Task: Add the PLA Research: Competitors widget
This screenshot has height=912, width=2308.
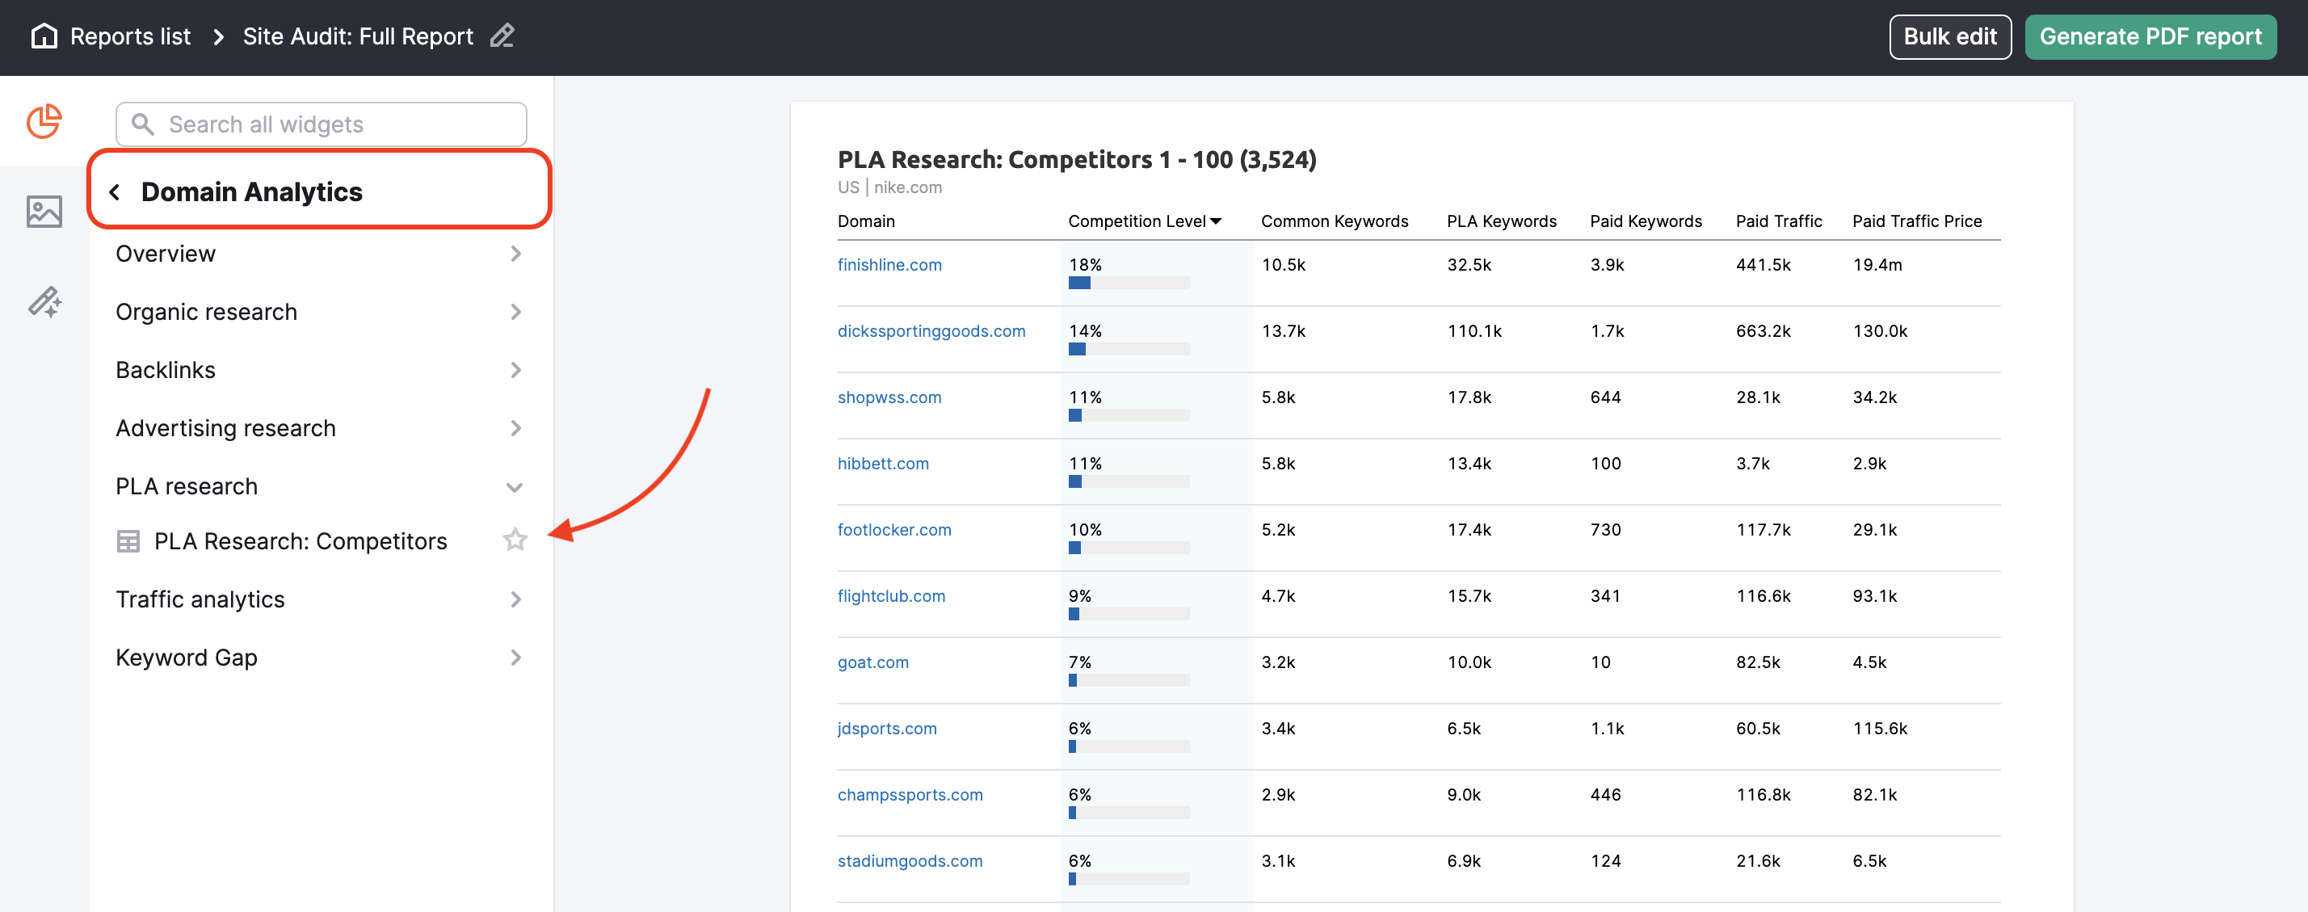Action: point(301,541)
